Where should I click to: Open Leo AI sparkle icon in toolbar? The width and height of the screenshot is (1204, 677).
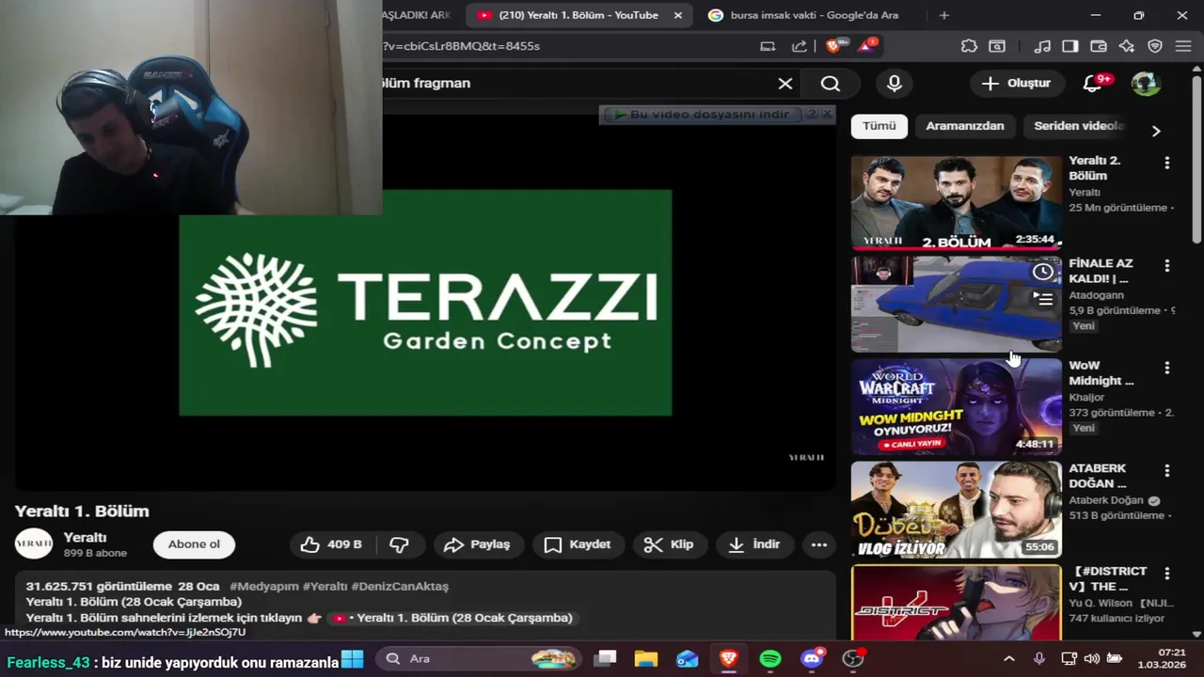pyautogui.click(x=1127, y=46)
